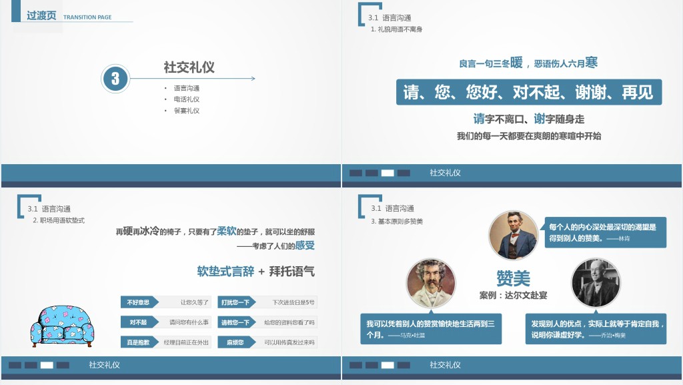Click the line ——考虑了人们的感受
This screenshot has width=683, height=385.
[275, 246]
